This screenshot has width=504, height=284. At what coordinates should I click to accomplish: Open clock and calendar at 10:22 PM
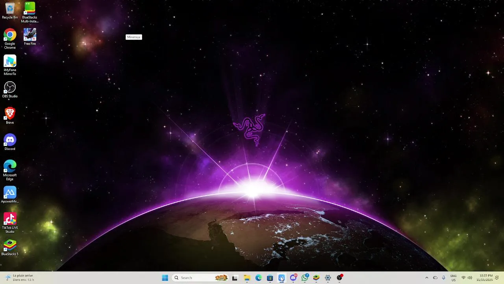pyautogui.click(x=484, y=278)
